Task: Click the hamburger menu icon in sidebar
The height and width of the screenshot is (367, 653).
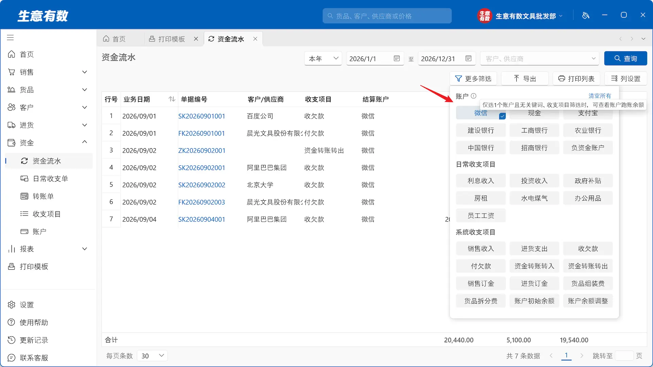Action: point(11,38)
